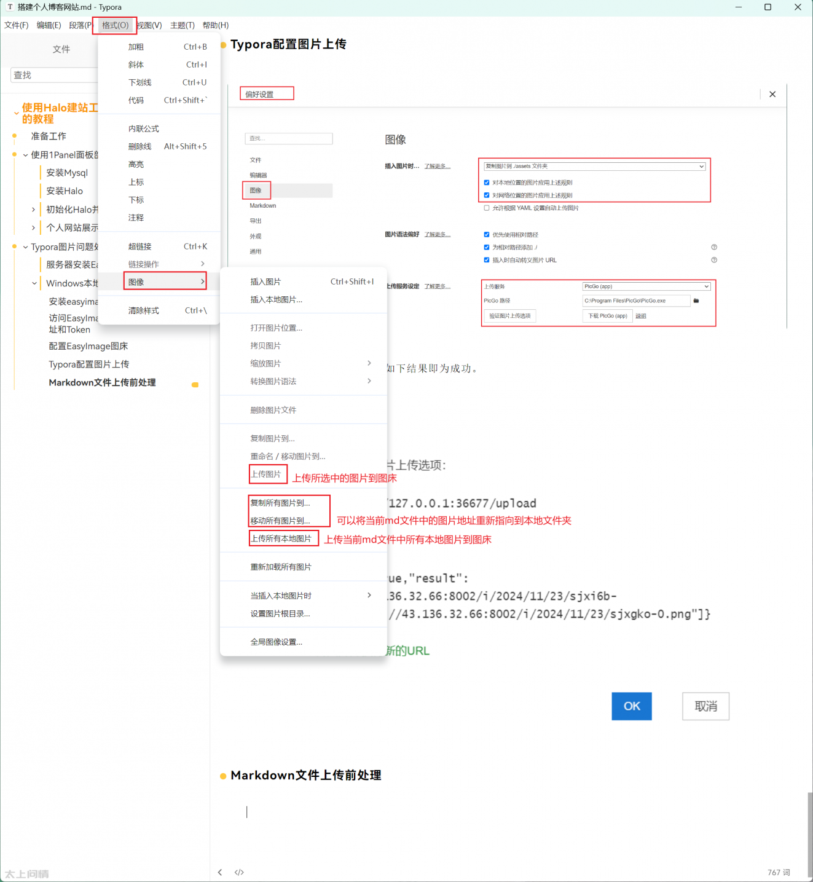Viewport: 813px width, 882px height.
Task: Select 内联公式 menu entry
Action: [x=159, y=128]
